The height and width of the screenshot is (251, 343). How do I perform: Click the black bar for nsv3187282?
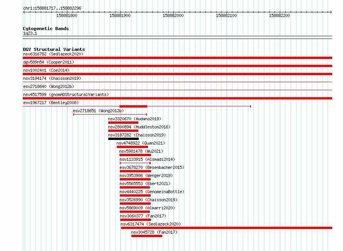(x=123, y=139)
